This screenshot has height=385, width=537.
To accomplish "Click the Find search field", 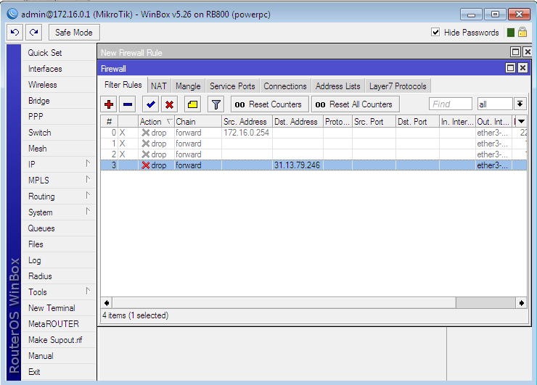I will 451,104.
